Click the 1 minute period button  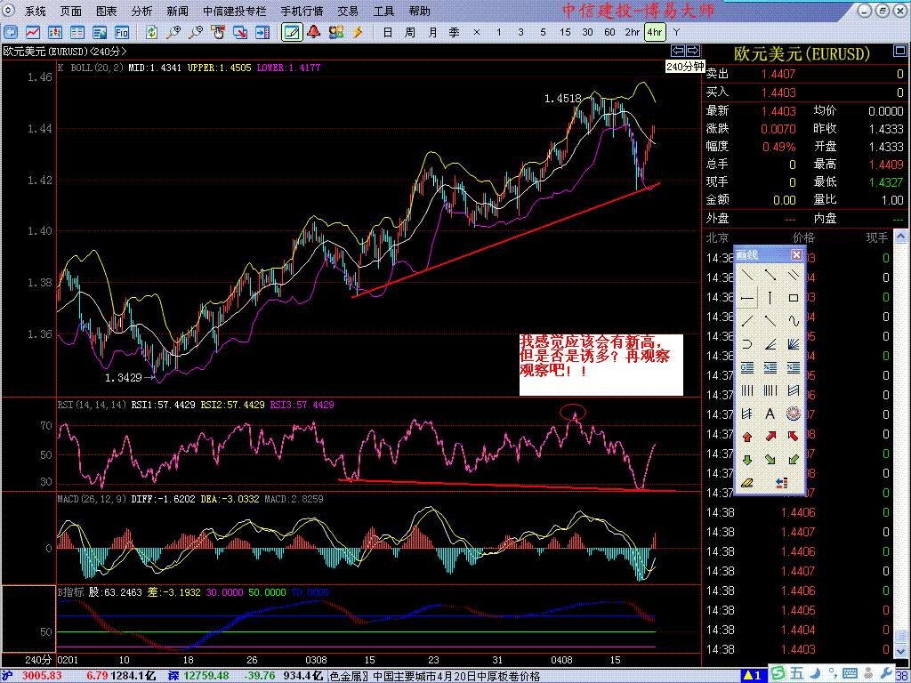tap(498, 33)
